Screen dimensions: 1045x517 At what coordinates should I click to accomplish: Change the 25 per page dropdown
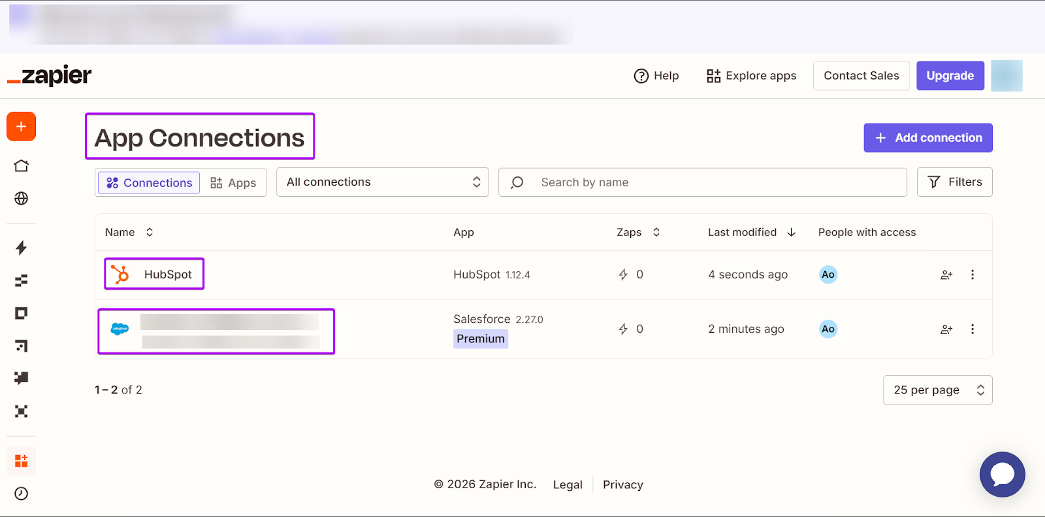[x=937, y=390]
